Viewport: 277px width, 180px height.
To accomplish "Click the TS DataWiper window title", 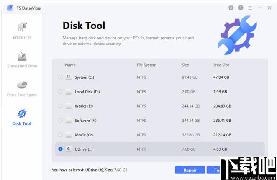I will pyautogui.click(x=29, y=8).
